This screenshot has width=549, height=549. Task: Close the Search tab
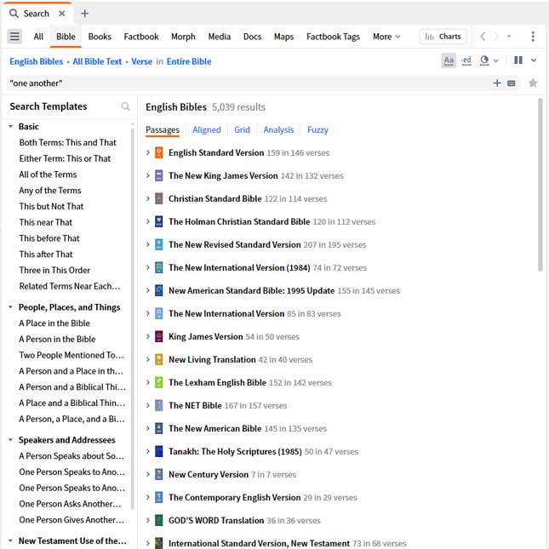62,14
